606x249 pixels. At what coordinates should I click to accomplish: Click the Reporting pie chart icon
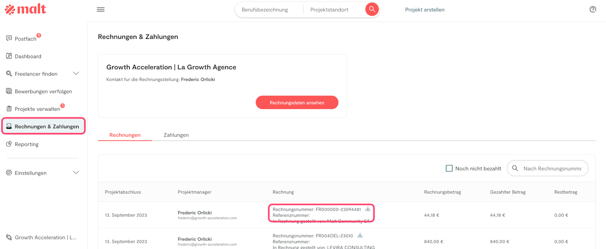[x=9, y=144]
